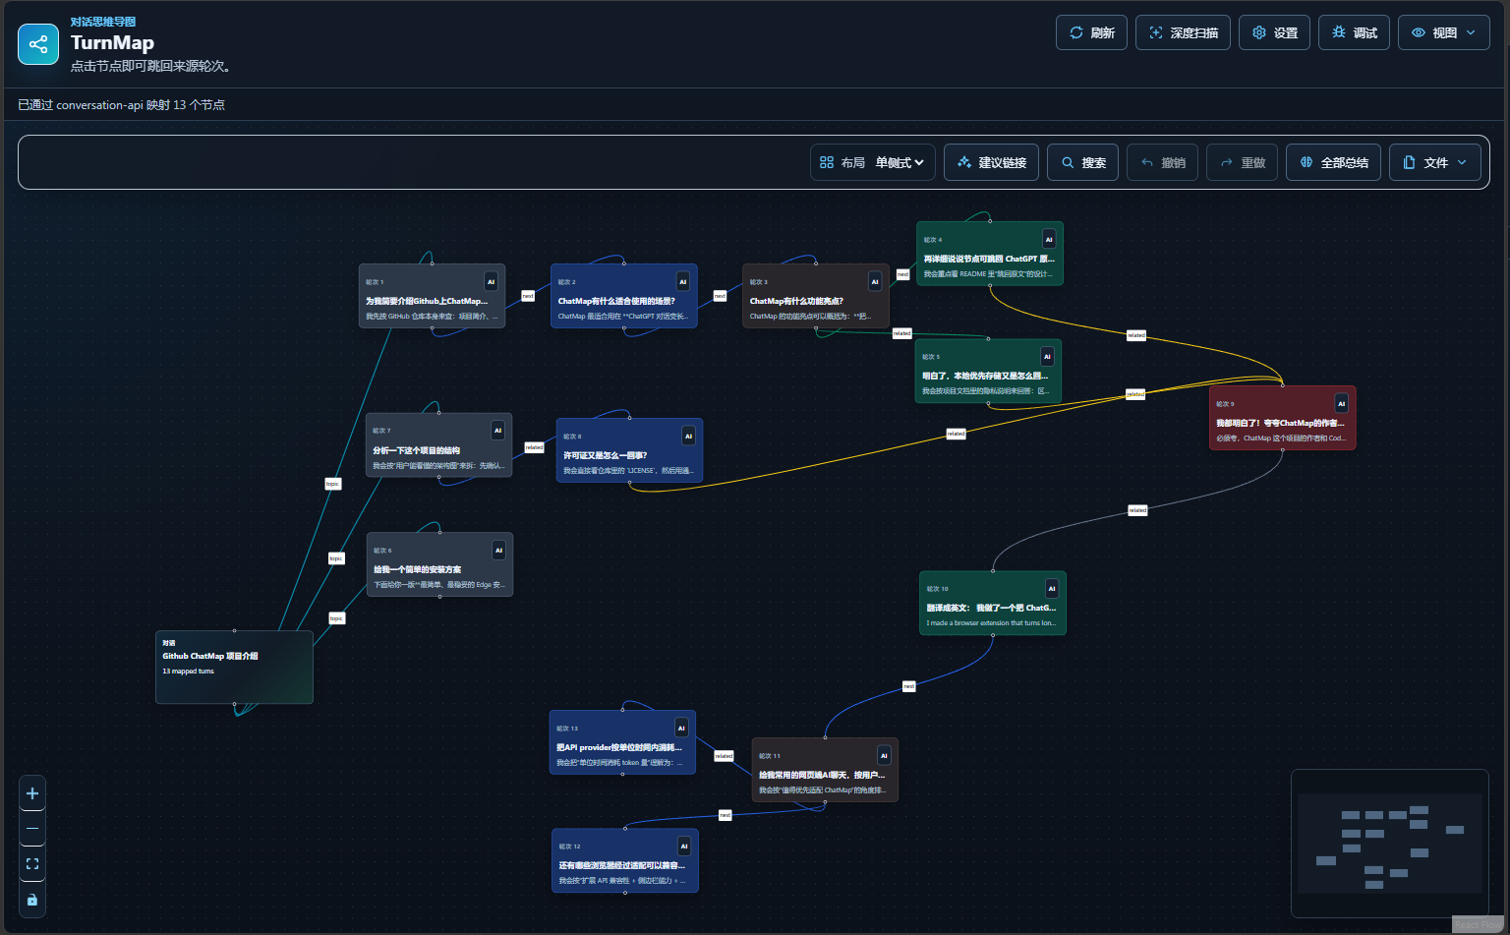Click the minimap overview panel
The width and height of the screenshot is (1510, 935).
[x=1390, y=844]
